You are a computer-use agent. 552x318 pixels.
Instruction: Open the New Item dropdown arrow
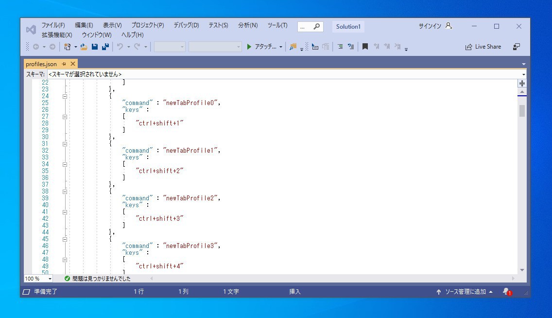pyautogui.click(x=75, y=47)
